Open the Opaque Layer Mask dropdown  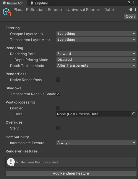pyautogui.click(x=96, y=34)
